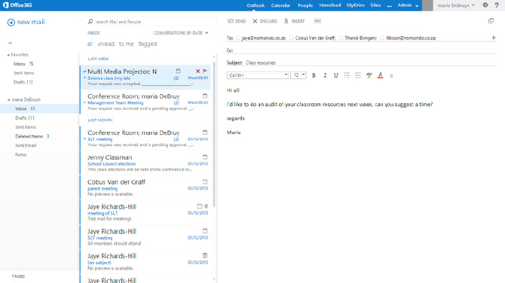Select the 'to me' filter tab
505x283 pixels.
127,44
